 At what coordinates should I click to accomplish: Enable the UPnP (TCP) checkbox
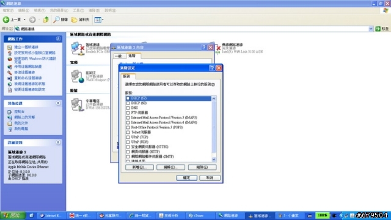click(128, 137)
